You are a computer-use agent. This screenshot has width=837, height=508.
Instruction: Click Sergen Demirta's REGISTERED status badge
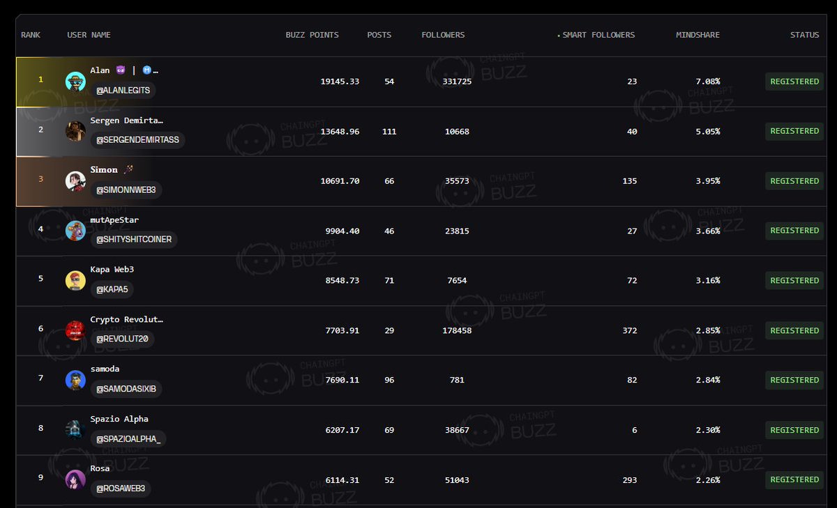click(794, 131)
